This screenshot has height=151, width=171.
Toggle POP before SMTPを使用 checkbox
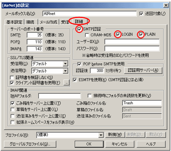click(79, 64)
